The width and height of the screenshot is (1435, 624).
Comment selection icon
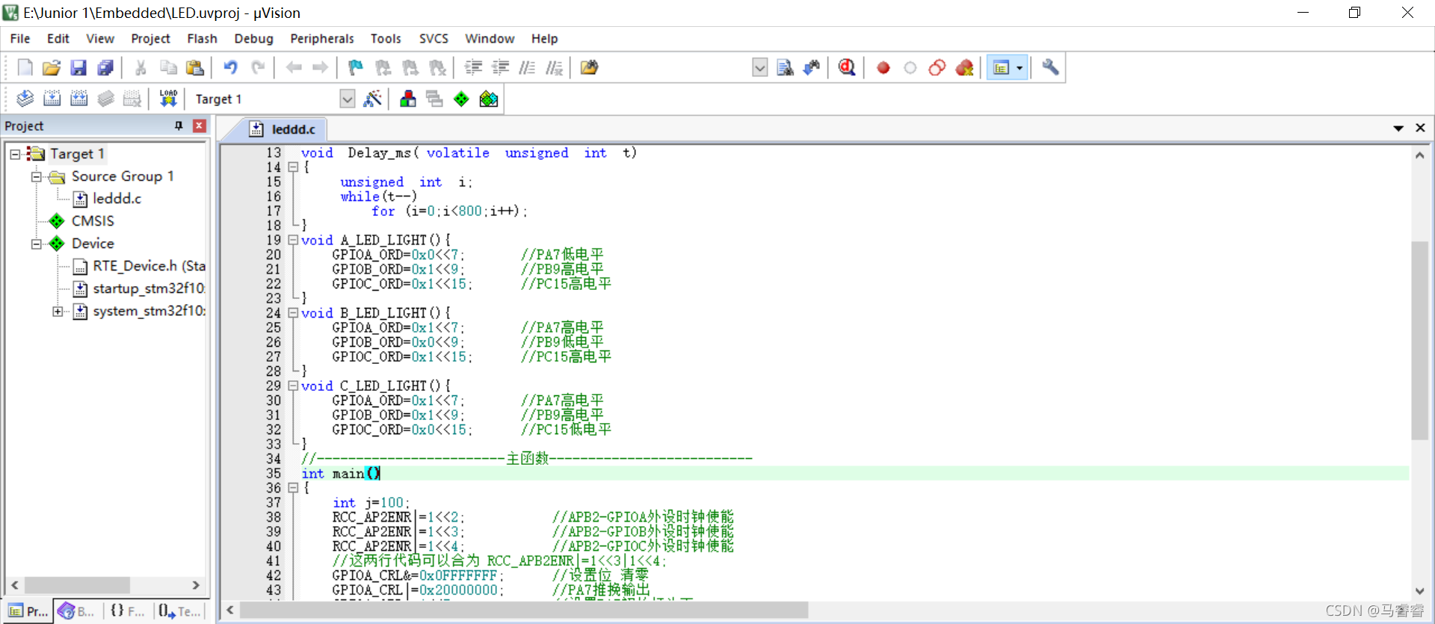coord(527,68)
